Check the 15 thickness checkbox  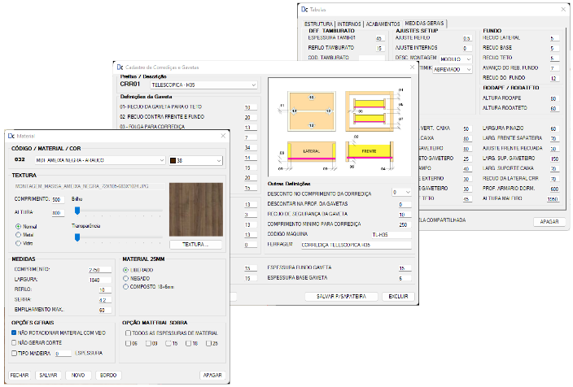pos(168,343)
